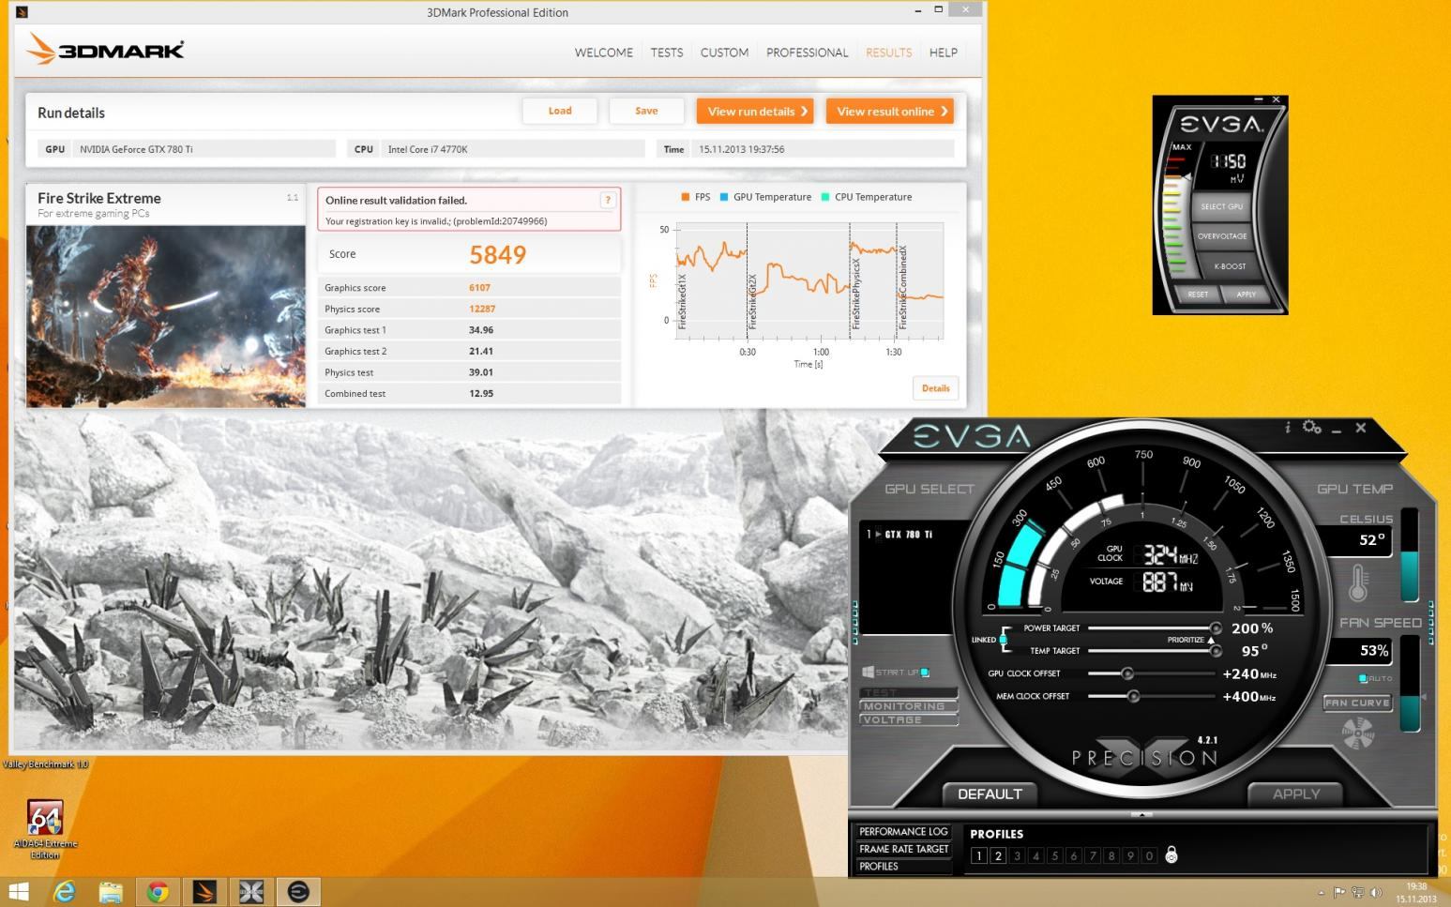Open File Explorer from the taskbar
The image size is (1451, 907).
pyautogui.click(x=111, y=891)
